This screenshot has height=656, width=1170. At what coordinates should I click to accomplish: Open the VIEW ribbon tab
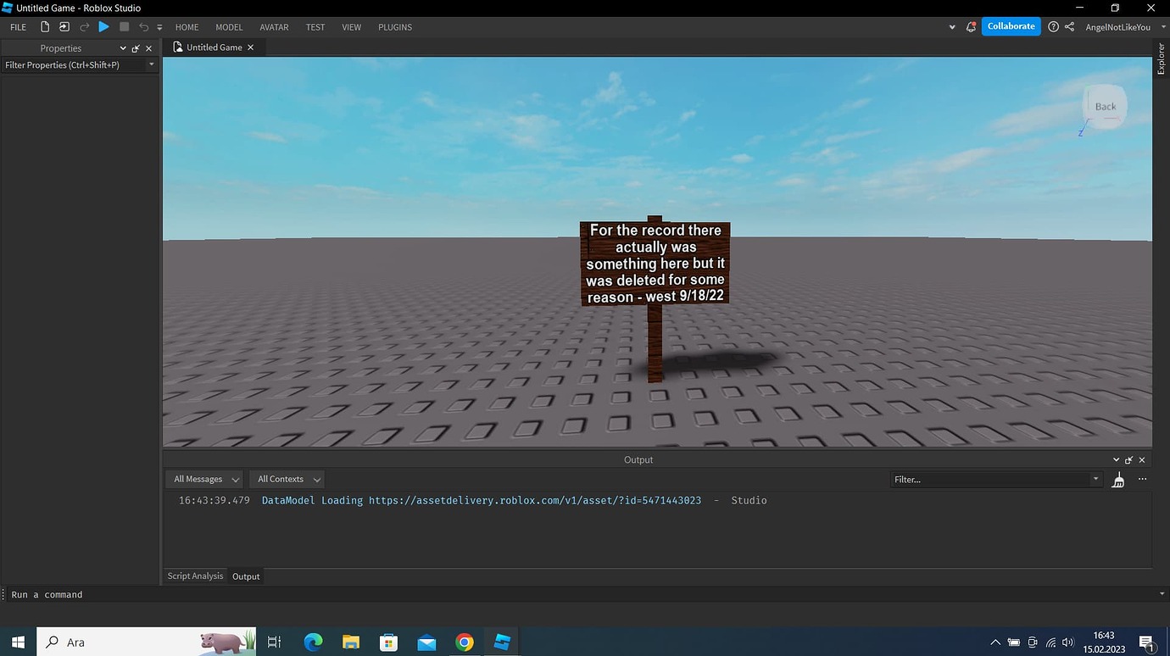coord(351,27)
